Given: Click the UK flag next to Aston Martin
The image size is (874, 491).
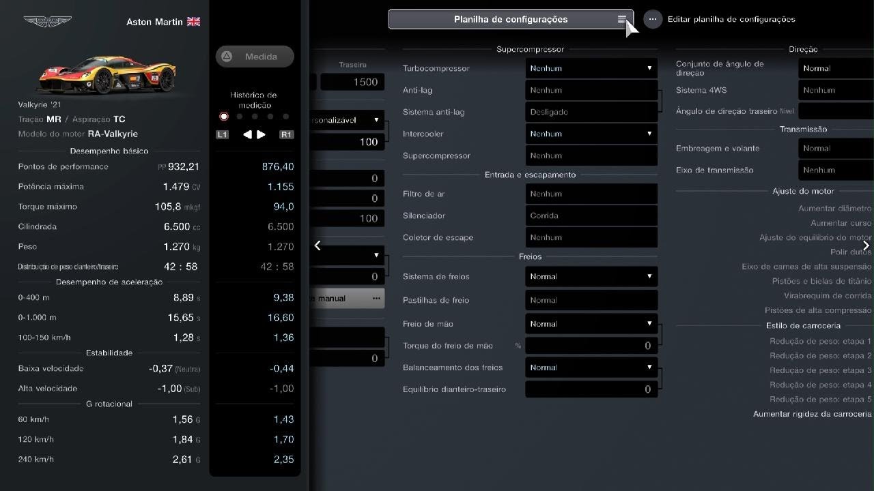Looking at the screenshot, I should [194, 22].
